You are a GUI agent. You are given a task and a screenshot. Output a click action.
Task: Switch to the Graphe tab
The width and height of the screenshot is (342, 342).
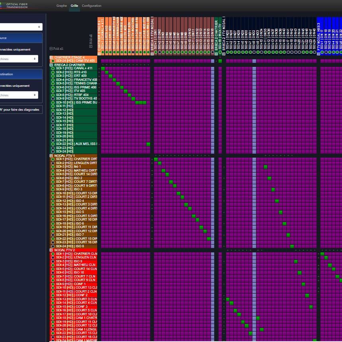coord(61,6)
